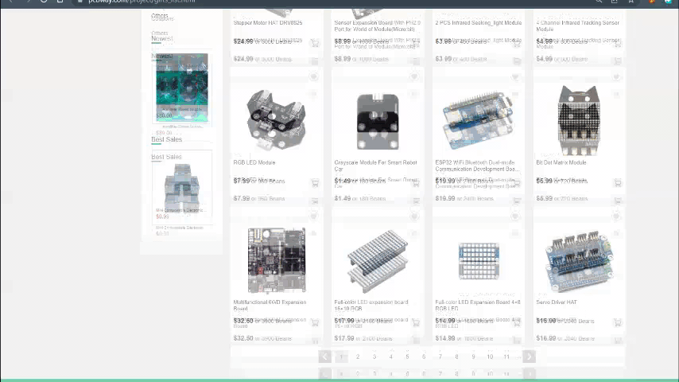The height and width of the screenshot is (382, 679).
Task: Open Full-color LED expansion board 15×10 RGB link
Action: click(x=371, y=306)
